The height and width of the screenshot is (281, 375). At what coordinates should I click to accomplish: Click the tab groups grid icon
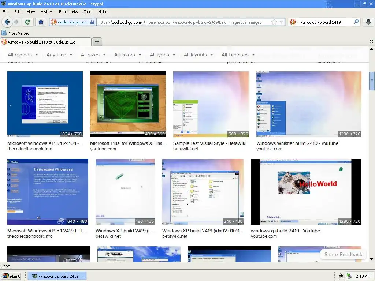[x=371, y=42]
